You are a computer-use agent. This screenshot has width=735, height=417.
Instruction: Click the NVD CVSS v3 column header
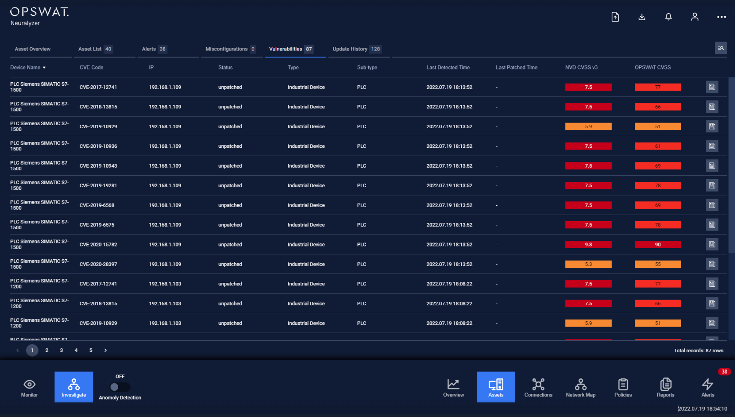(x=581, y=68)
